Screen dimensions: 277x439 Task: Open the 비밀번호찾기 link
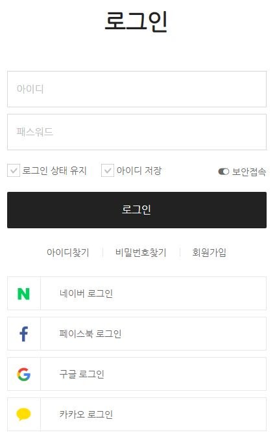coord(141,252)
